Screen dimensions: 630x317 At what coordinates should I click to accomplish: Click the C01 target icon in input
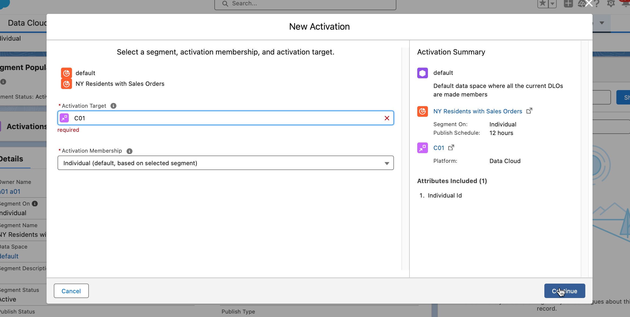(x=64, y=118)
